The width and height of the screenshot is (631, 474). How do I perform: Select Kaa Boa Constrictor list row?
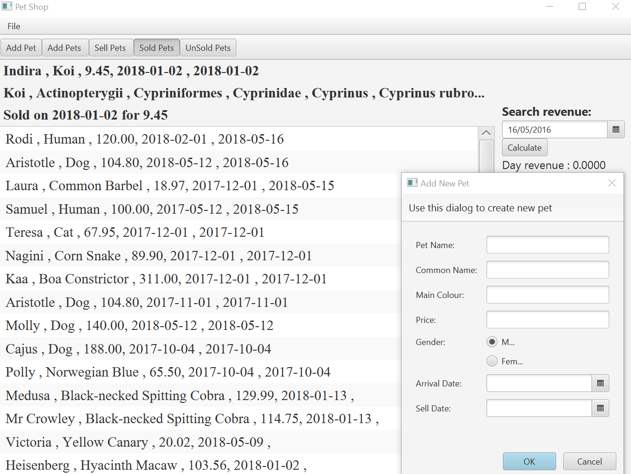pos(166,279)
